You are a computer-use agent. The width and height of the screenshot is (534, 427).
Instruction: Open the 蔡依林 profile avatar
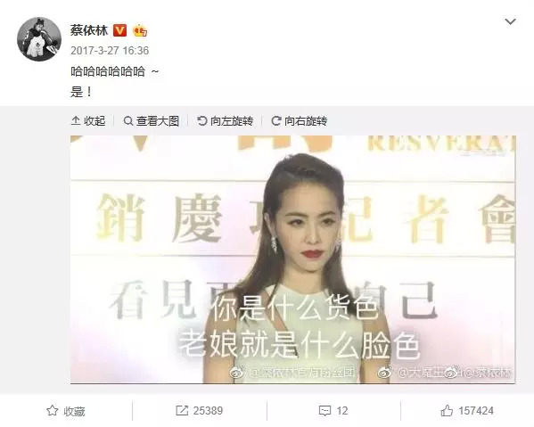[39, 39]
